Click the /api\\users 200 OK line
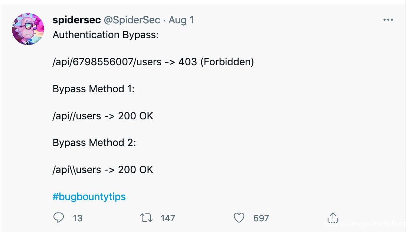Screen dimensions: 412x232 103,170
